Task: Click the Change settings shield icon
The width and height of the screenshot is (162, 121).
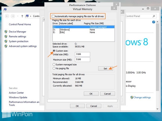Action: click(x=132, y=97)
